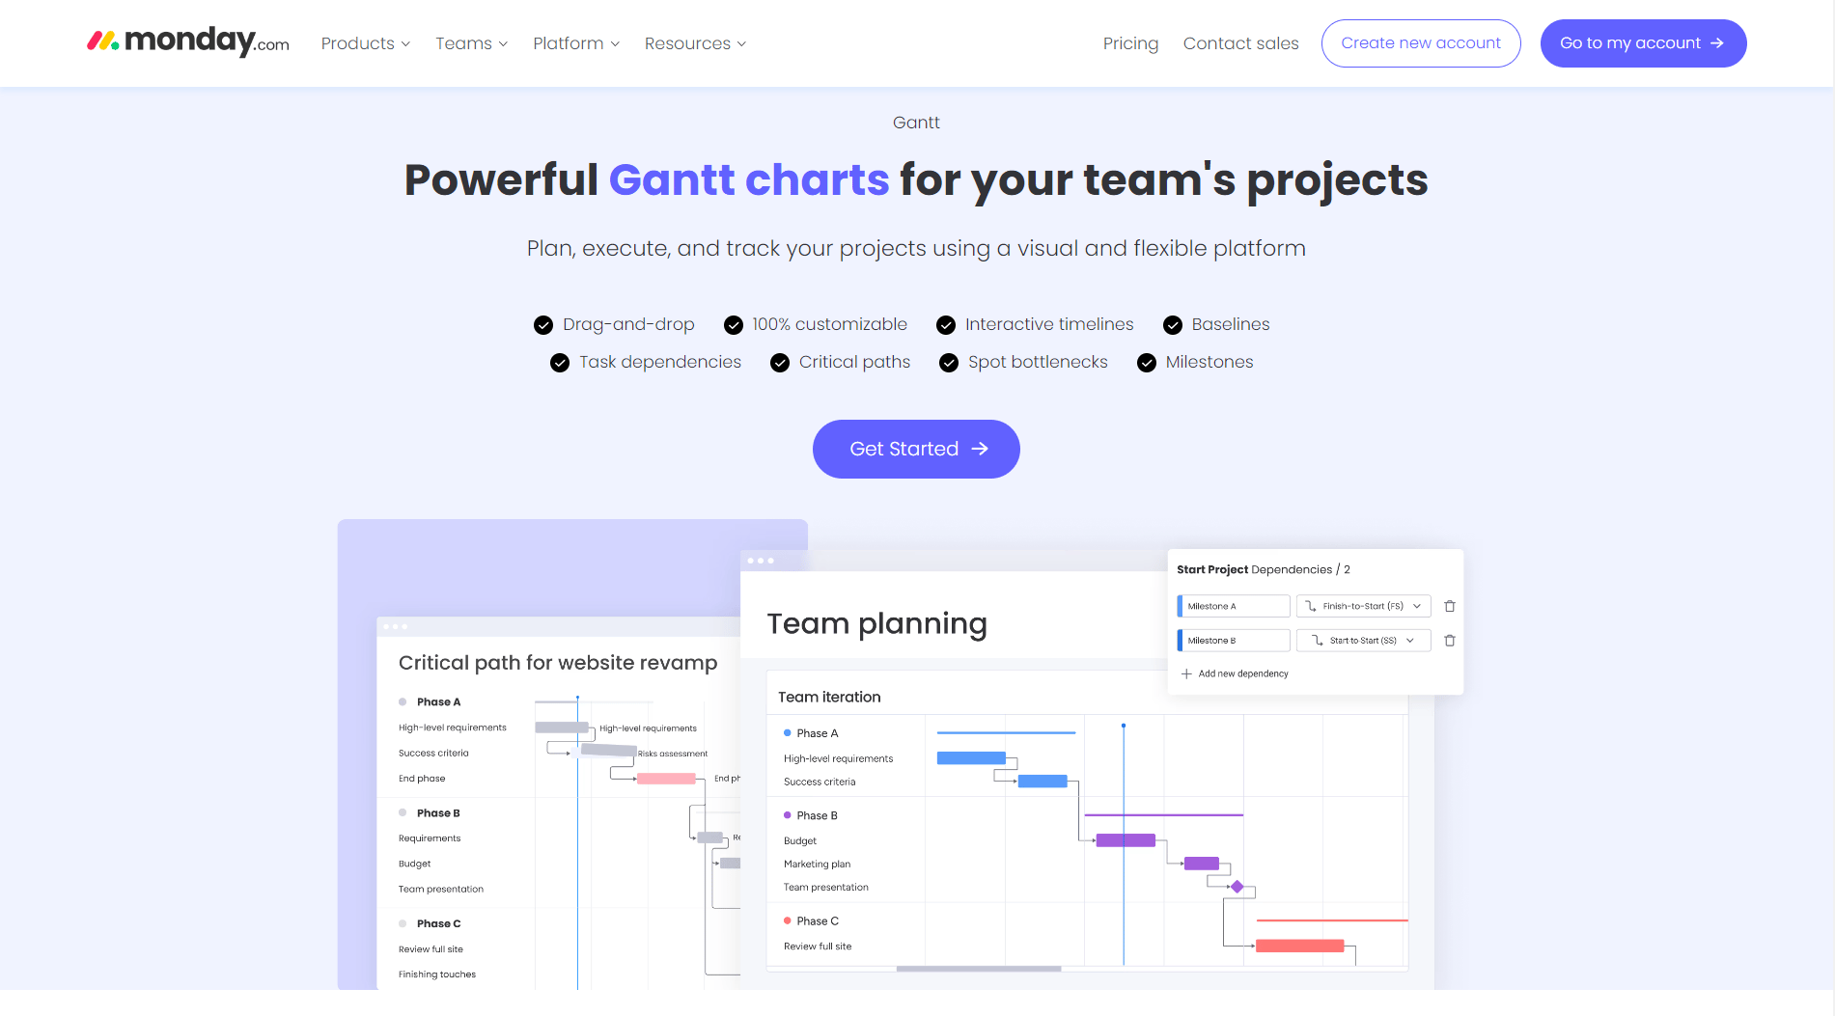This screenshot has width=1835, height=1016.
Task: Click the checkmark icon beside Drag-and-drop
Action: pos(543,325)
